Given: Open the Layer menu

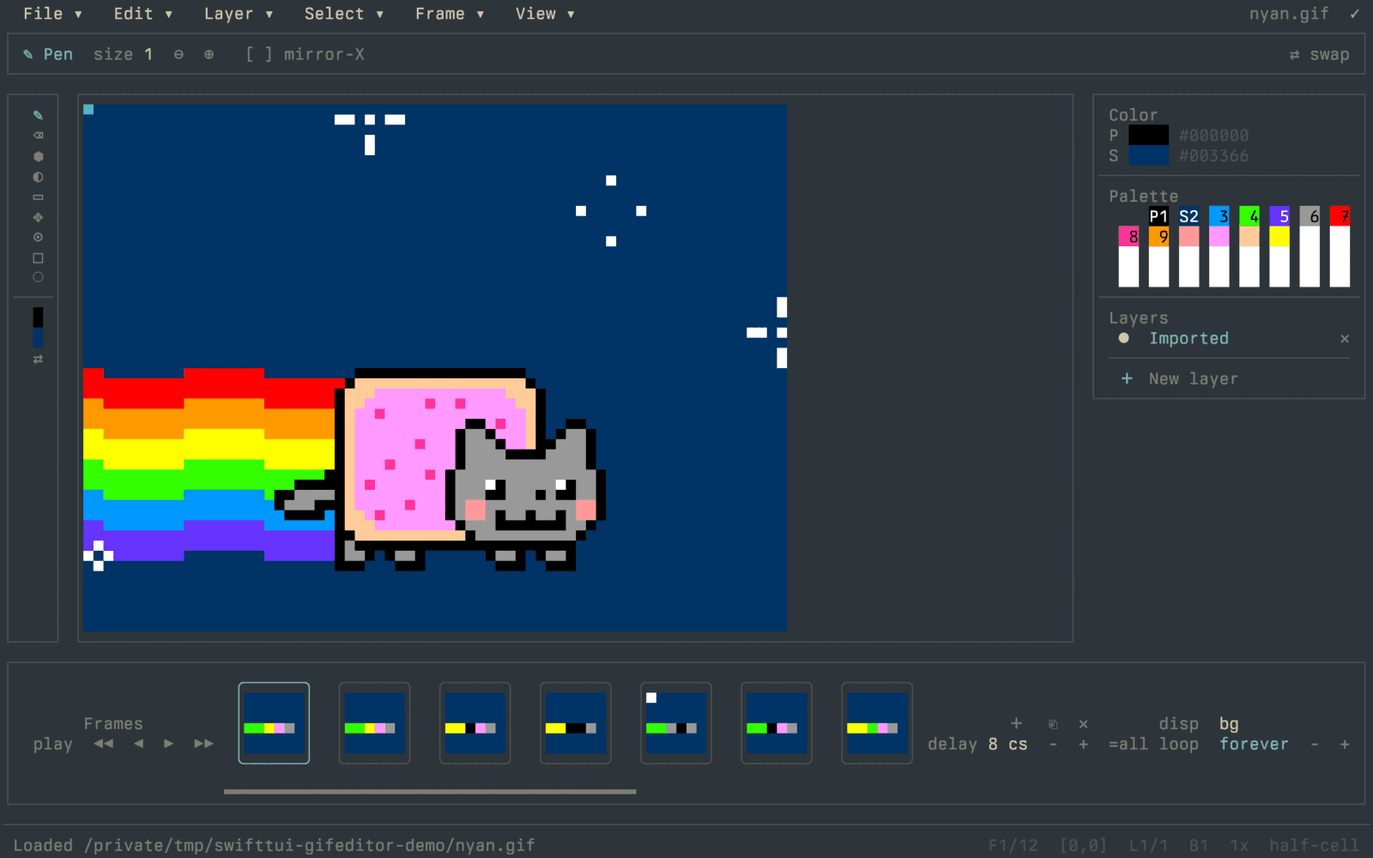Looking at the screenshot, I should pos(239,14).
